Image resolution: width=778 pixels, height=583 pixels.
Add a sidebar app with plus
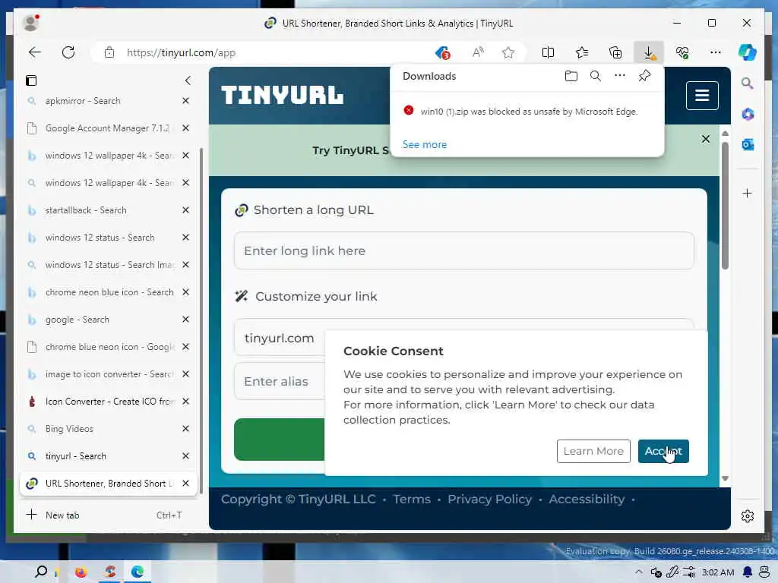748,193
